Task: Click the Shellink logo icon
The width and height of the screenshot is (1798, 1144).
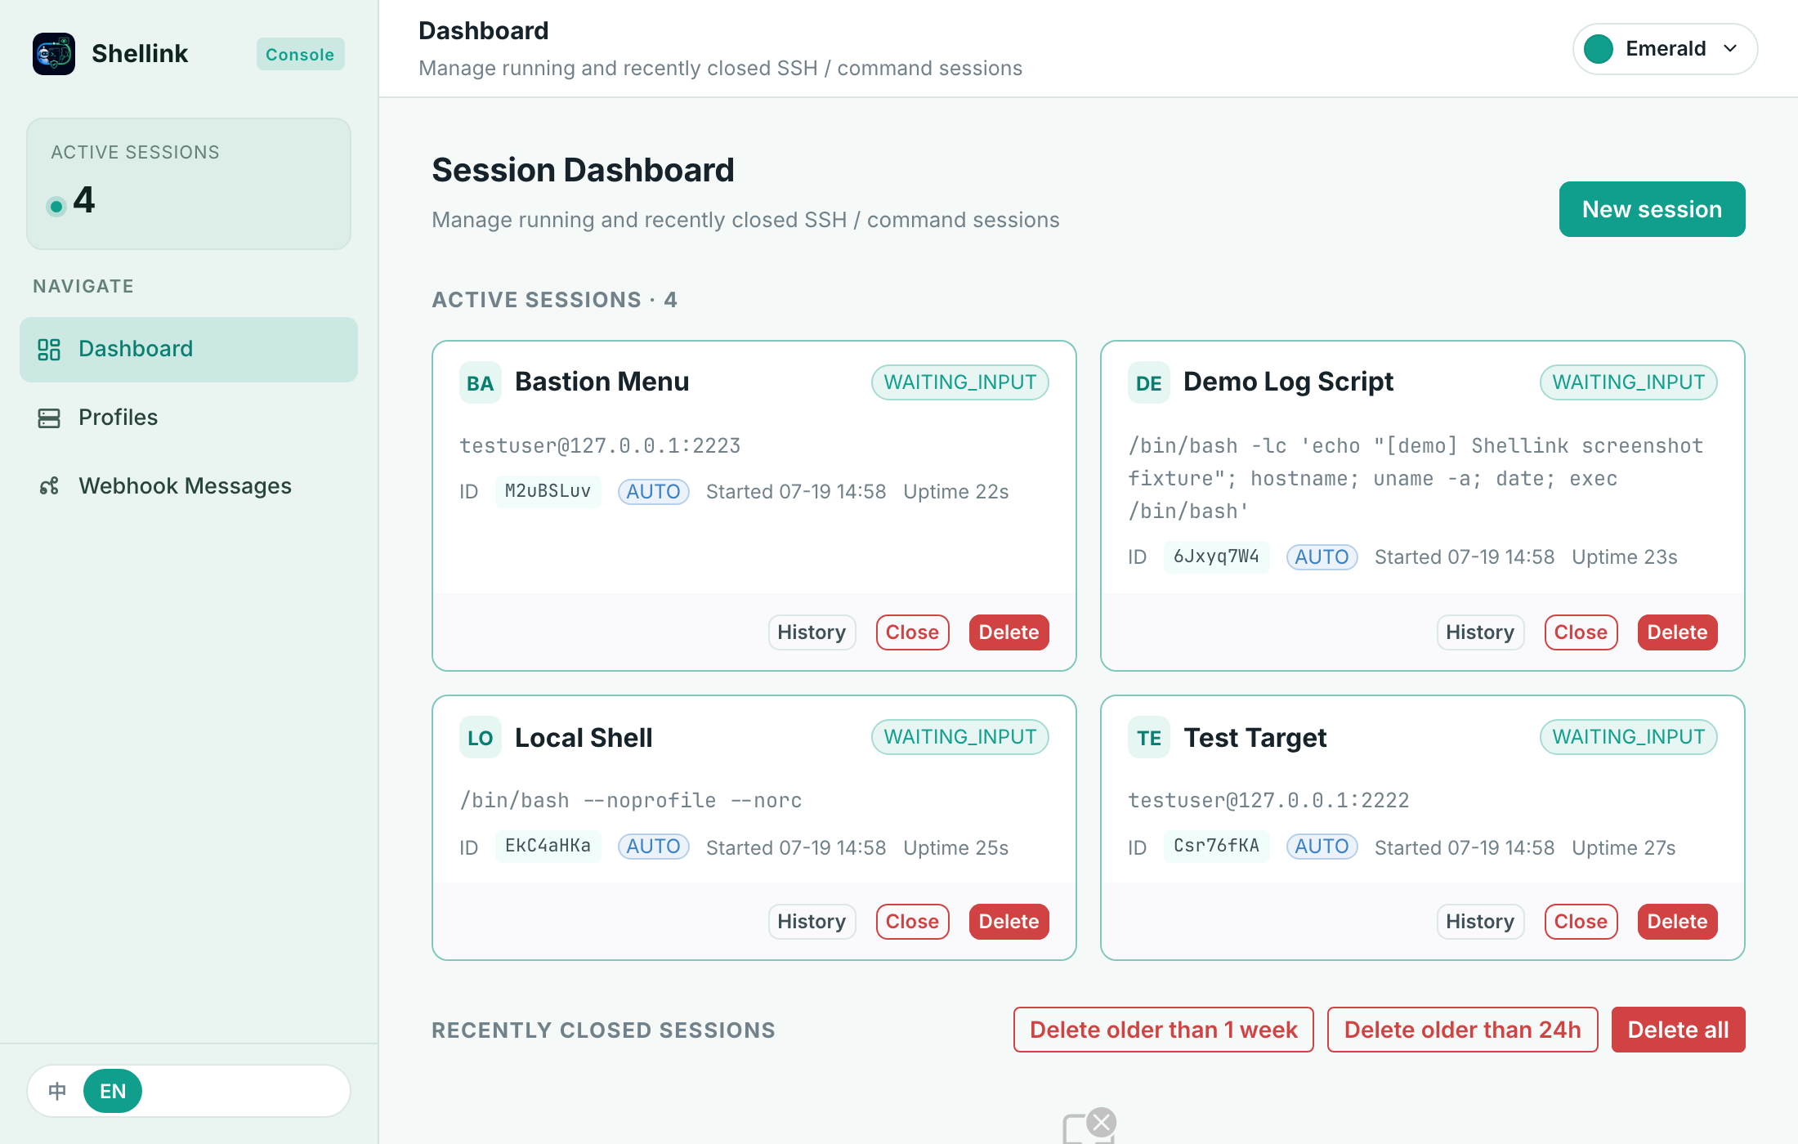Action: [54, 54]
